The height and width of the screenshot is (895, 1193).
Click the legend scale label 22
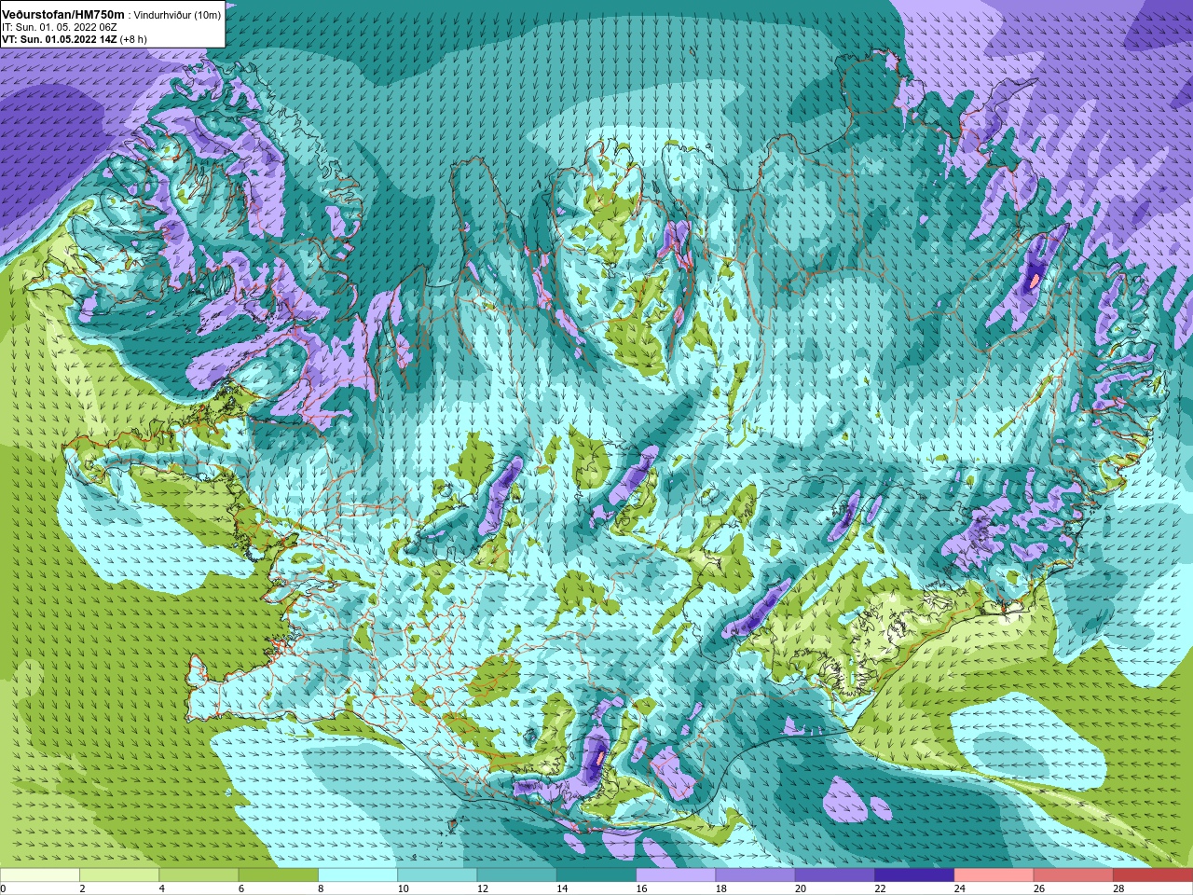880,888
